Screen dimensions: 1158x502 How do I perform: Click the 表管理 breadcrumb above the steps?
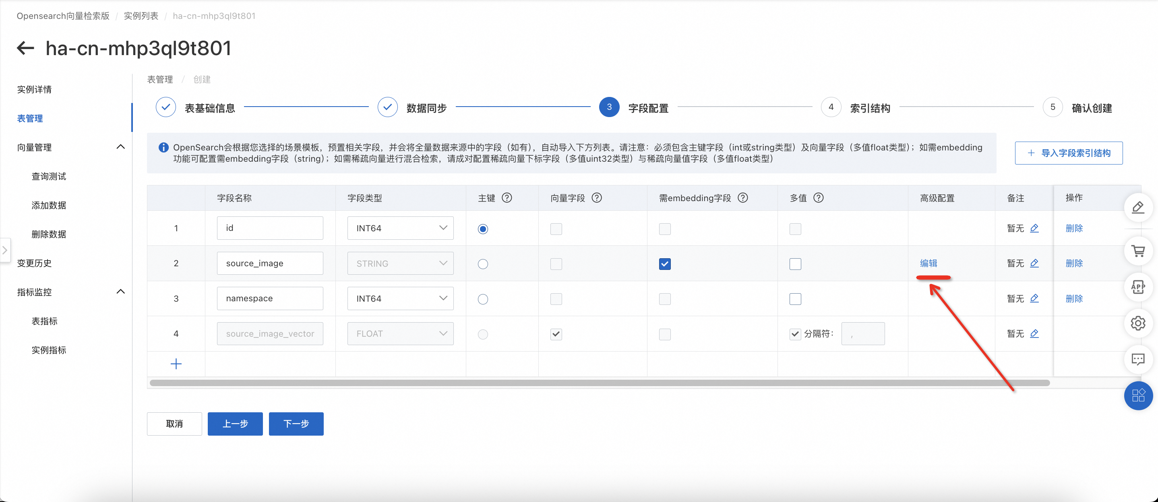point(160,80)
